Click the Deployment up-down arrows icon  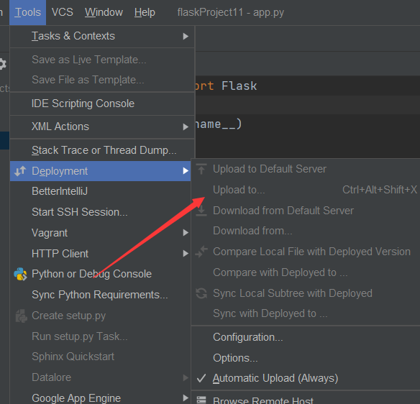pos(20,171)
